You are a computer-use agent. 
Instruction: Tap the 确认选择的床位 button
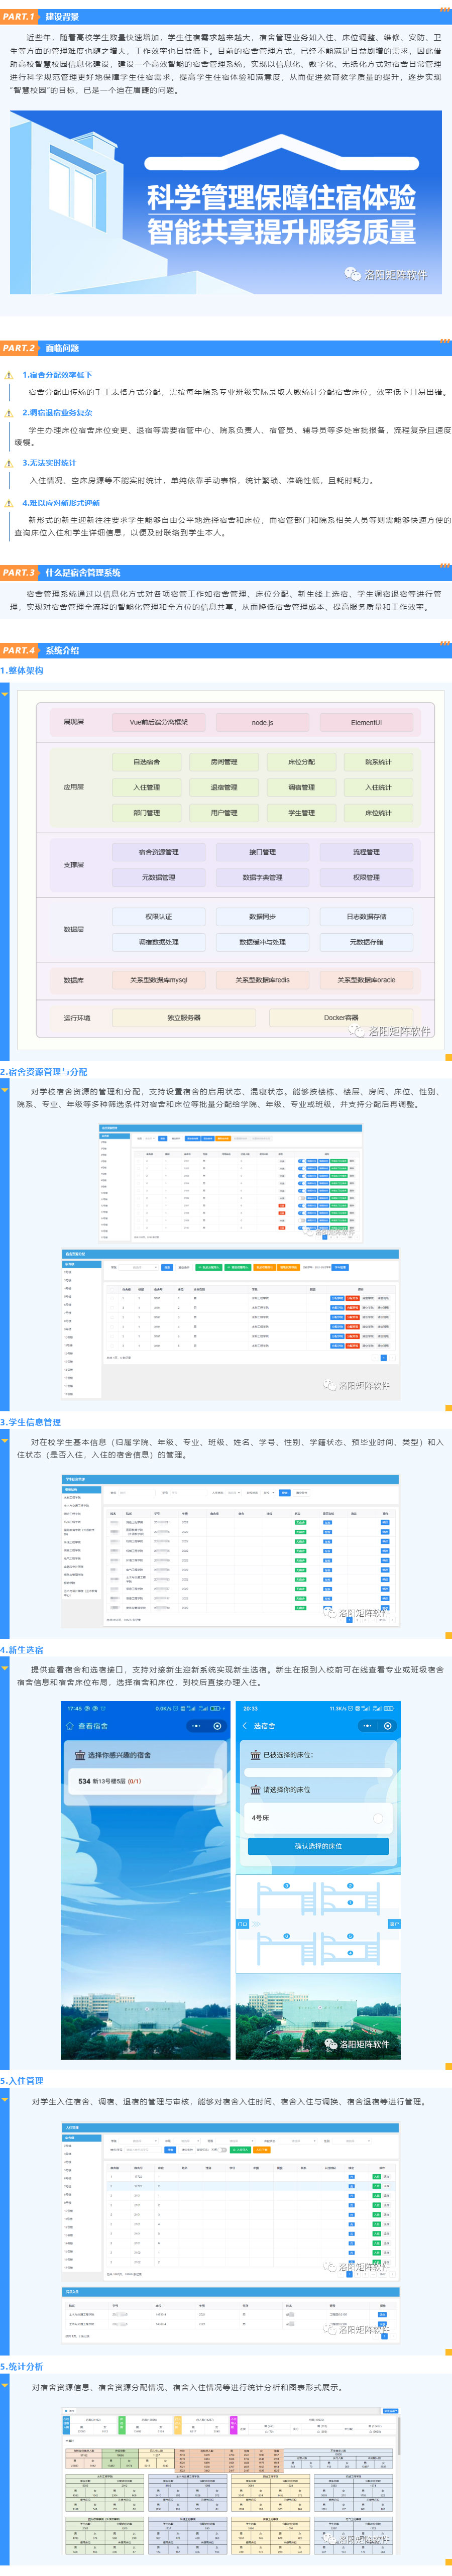318,1846
